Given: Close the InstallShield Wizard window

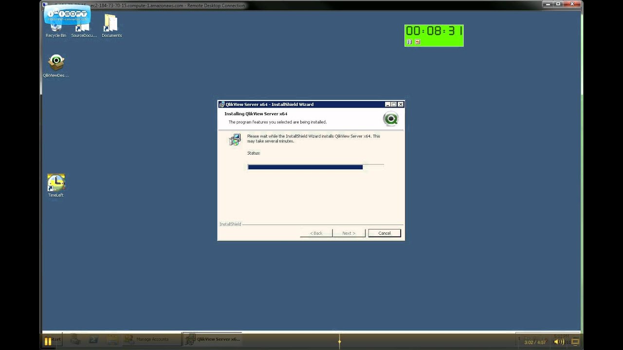Looking at the screenshot, I should (401, 104).
